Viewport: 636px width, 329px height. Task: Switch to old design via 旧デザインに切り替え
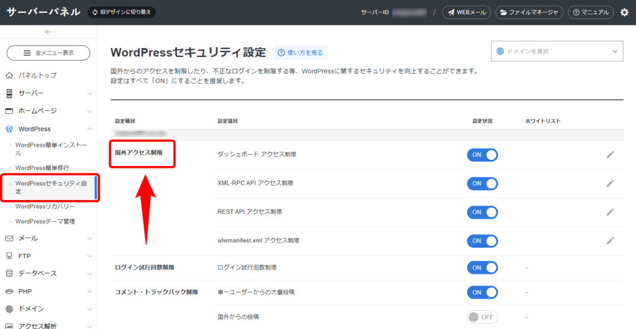click(121, 12)
